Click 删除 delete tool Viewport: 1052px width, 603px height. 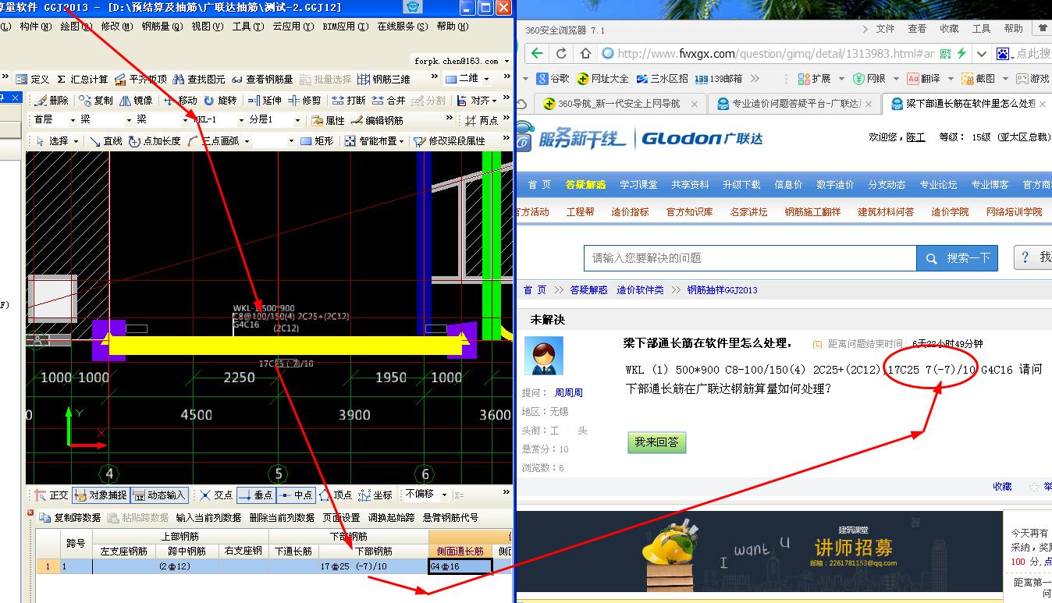tap(51, 100)
